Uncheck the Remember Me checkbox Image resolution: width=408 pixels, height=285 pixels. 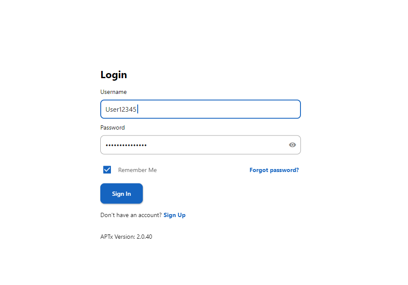[x=107, y=170]
